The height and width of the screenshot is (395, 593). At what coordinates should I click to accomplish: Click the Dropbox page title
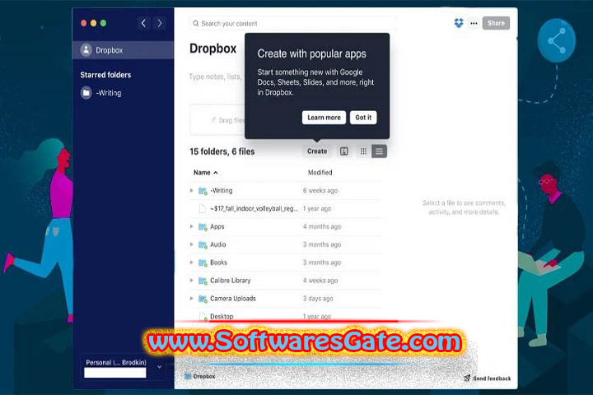pyautogui.click(x=213, y=49)
